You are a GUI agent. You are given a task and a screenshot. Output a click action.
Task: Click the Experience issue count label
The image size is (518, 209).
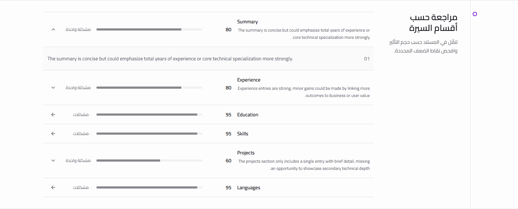pos(78,88)
